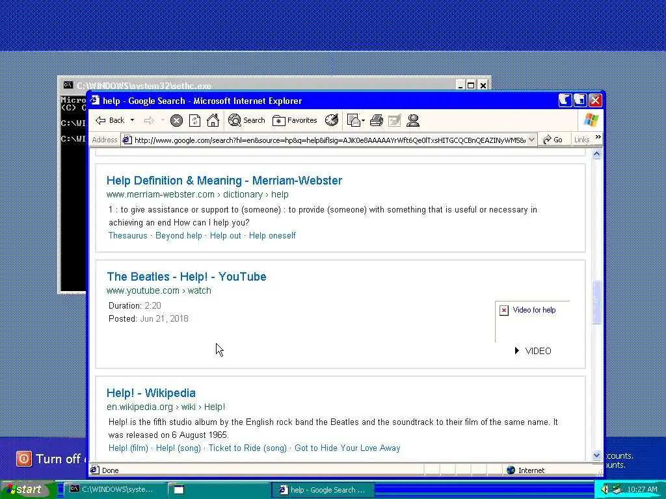This screenshot has height=499, width=666.
Task: Click the Done status bar text
Action: [111, 470]
